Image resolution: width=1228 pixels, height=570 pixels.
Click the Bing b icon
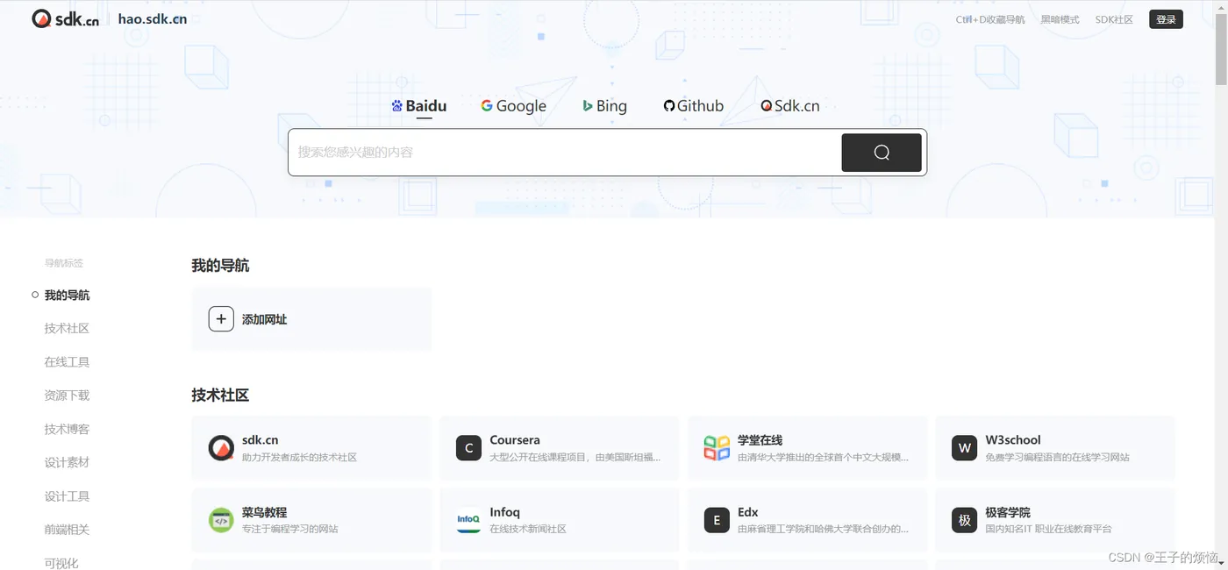[588, 106]
